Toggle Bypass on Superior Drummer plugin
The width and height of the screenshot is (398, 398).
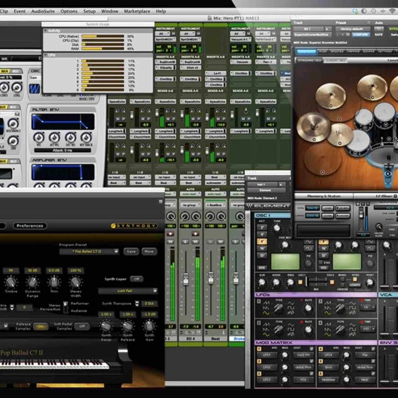pyautogui.click(x=394, y=29)
